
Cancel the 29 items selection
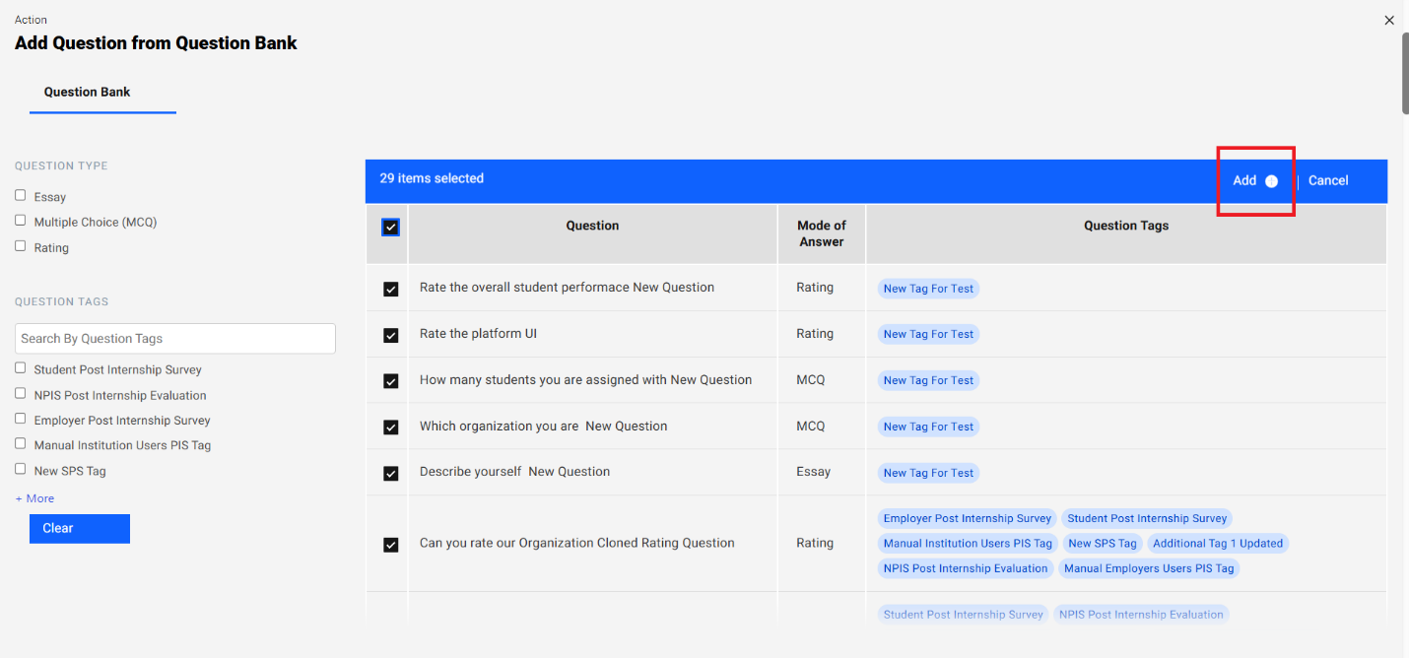[1327, 180]
